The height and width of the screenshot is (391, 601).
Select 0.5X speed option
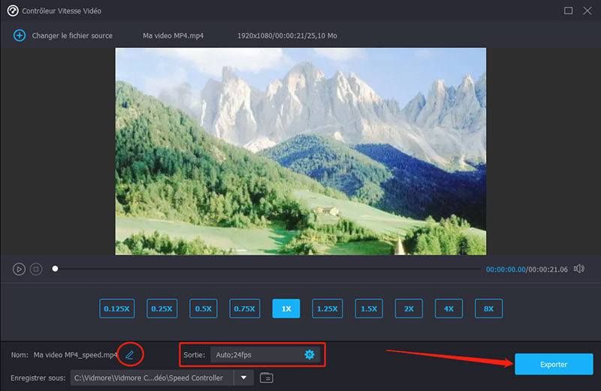tap(202, 308)
